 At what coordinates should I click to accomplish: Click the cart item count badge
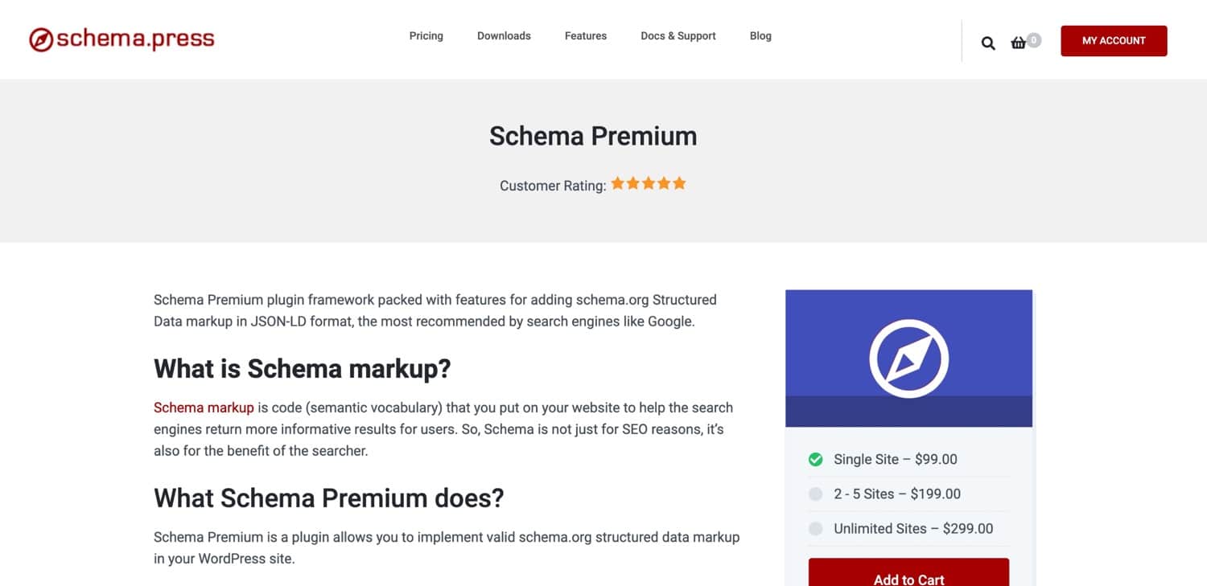pyautogui.click(x=1032, y=39)
